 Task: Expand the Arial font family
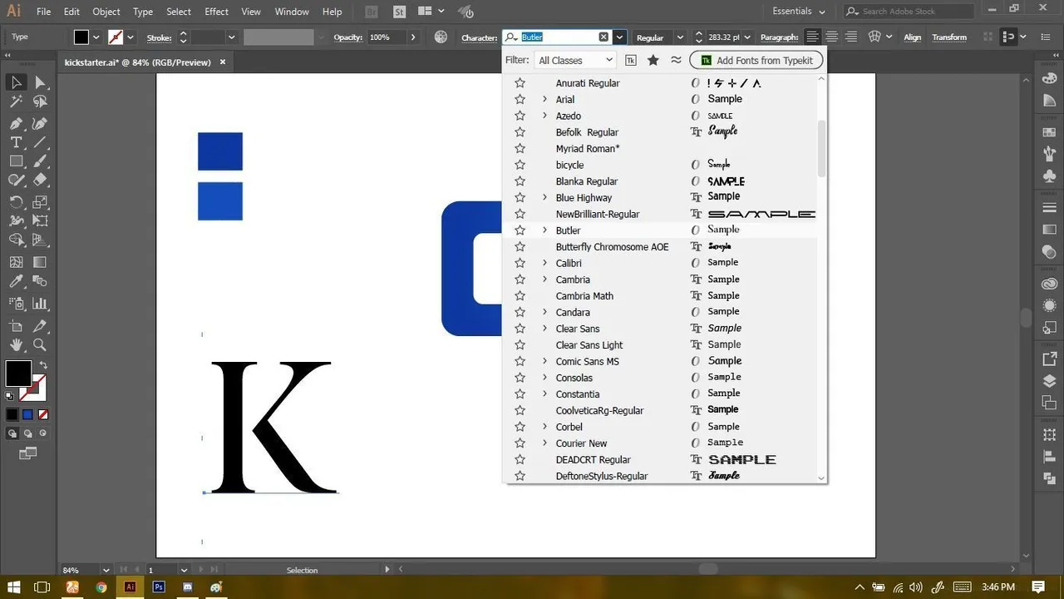545,99
